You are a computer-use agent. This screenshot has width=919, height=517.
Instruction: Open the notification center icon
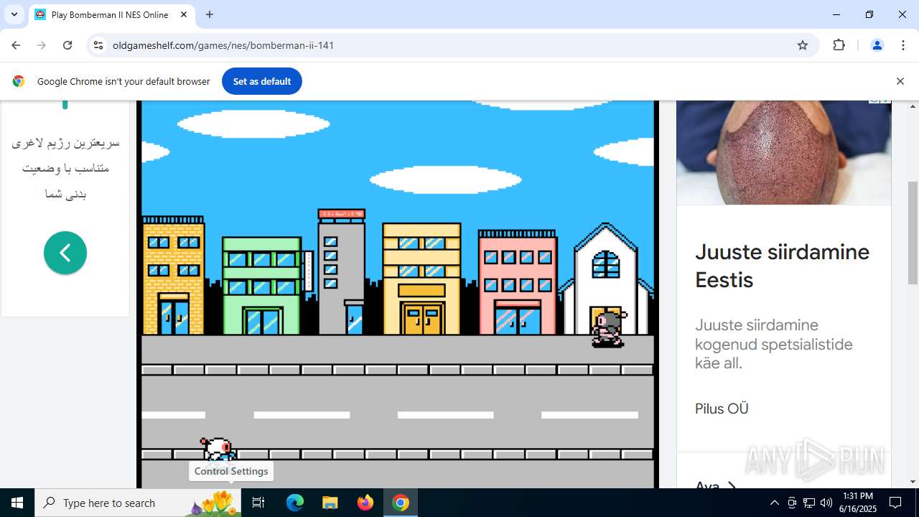click(x=896, y=503)
